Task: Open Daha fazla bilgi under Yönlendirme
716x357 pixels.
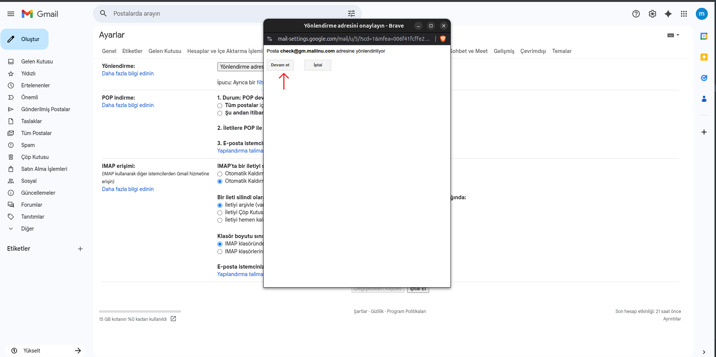Action: pos(128,73)
